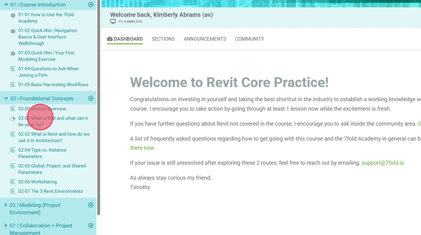
Task: Go to the Community tab
Action: (250, 39)
